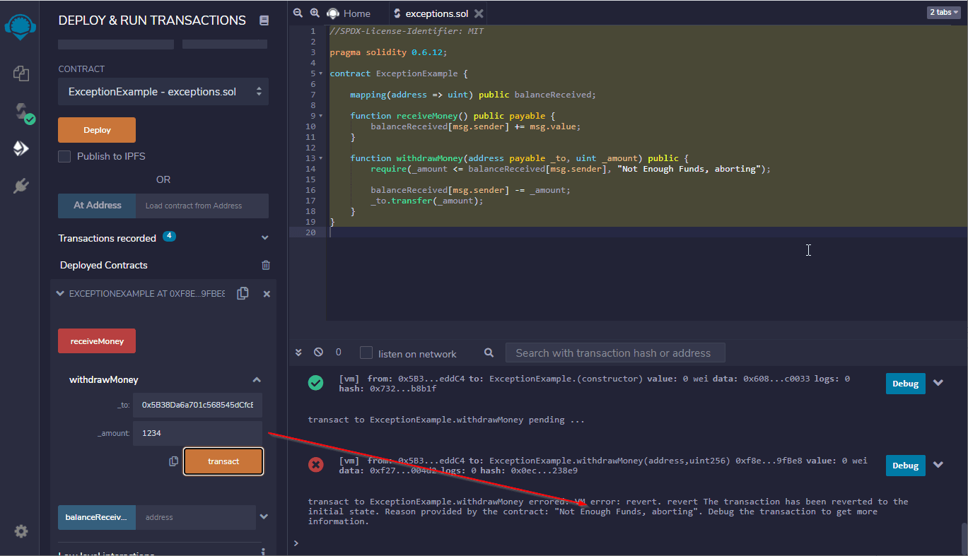Open documentation icon beside panel title
The width and height of the screenshot is (968, 556).
pos(264,20)
